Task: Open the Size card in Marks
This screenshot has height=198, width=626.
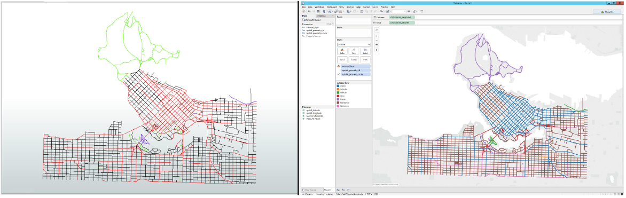Action: pos(353,51)
